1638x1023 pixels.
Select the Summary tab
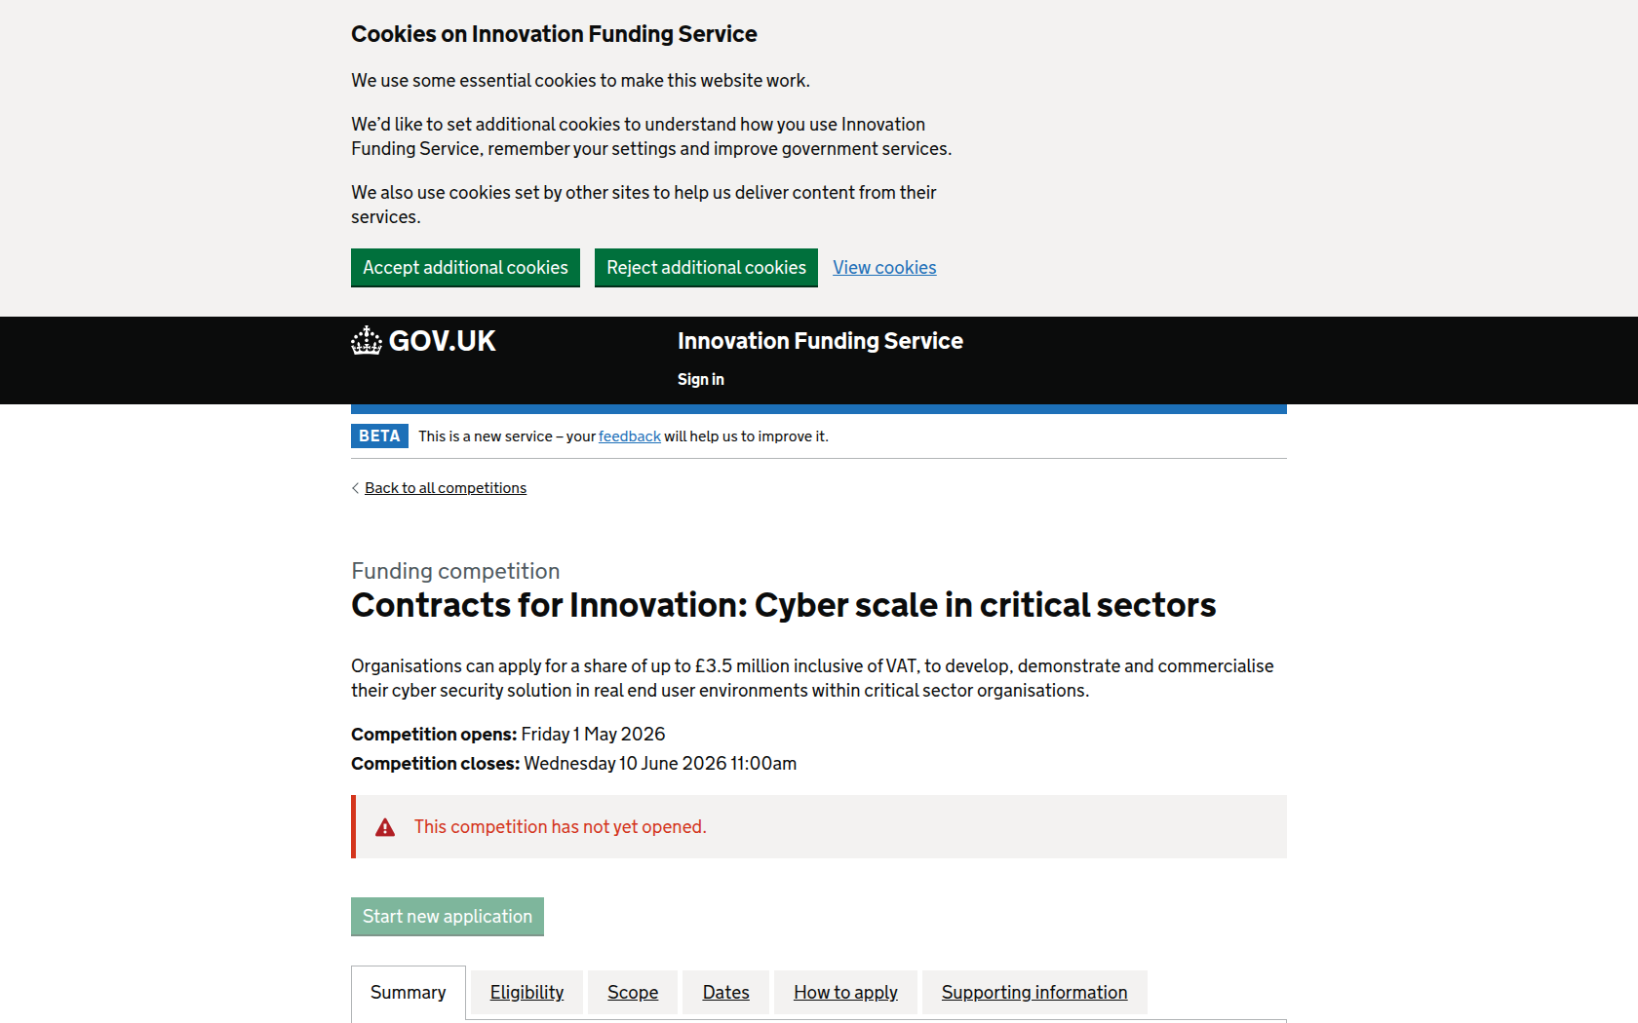(408, 993)
